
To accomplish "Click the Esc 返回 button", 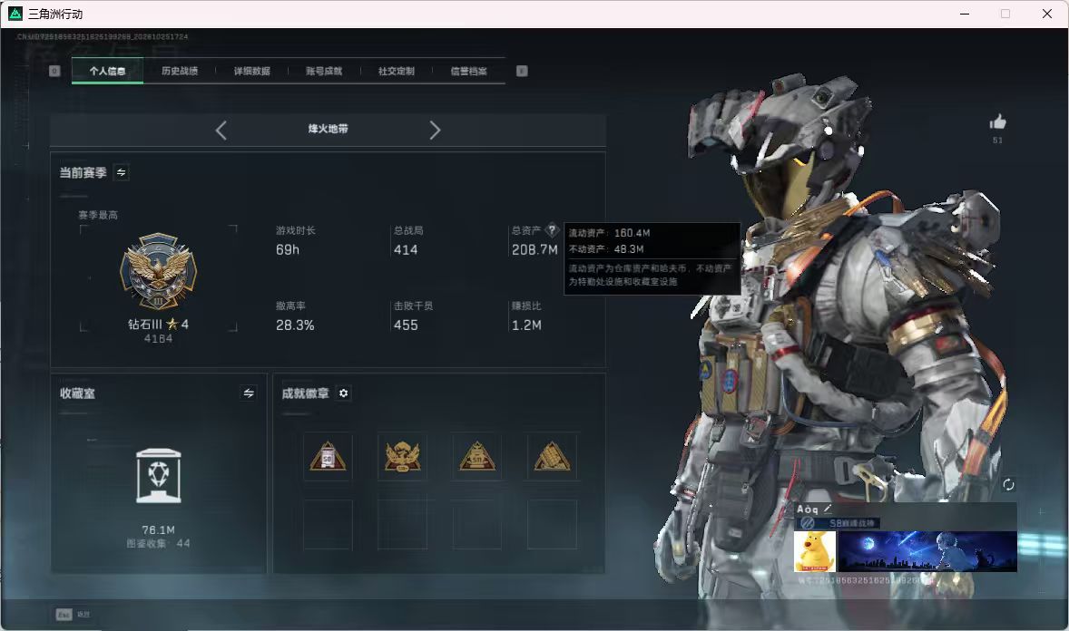I will click(x=73, y=615).
